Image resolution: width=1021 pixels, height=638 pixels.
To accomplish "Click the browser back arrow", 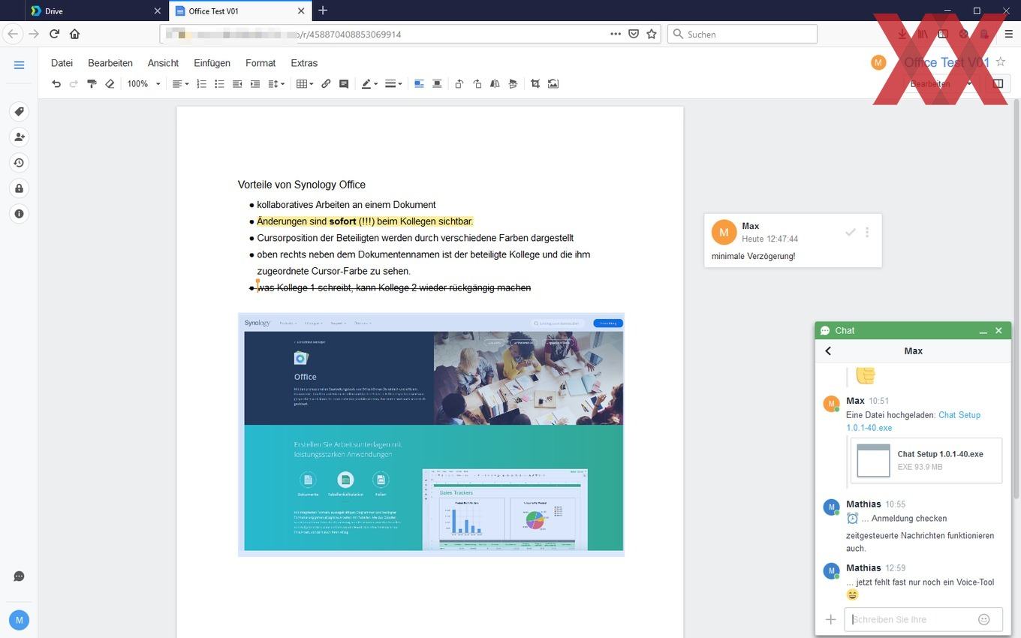I will [13, 34].
